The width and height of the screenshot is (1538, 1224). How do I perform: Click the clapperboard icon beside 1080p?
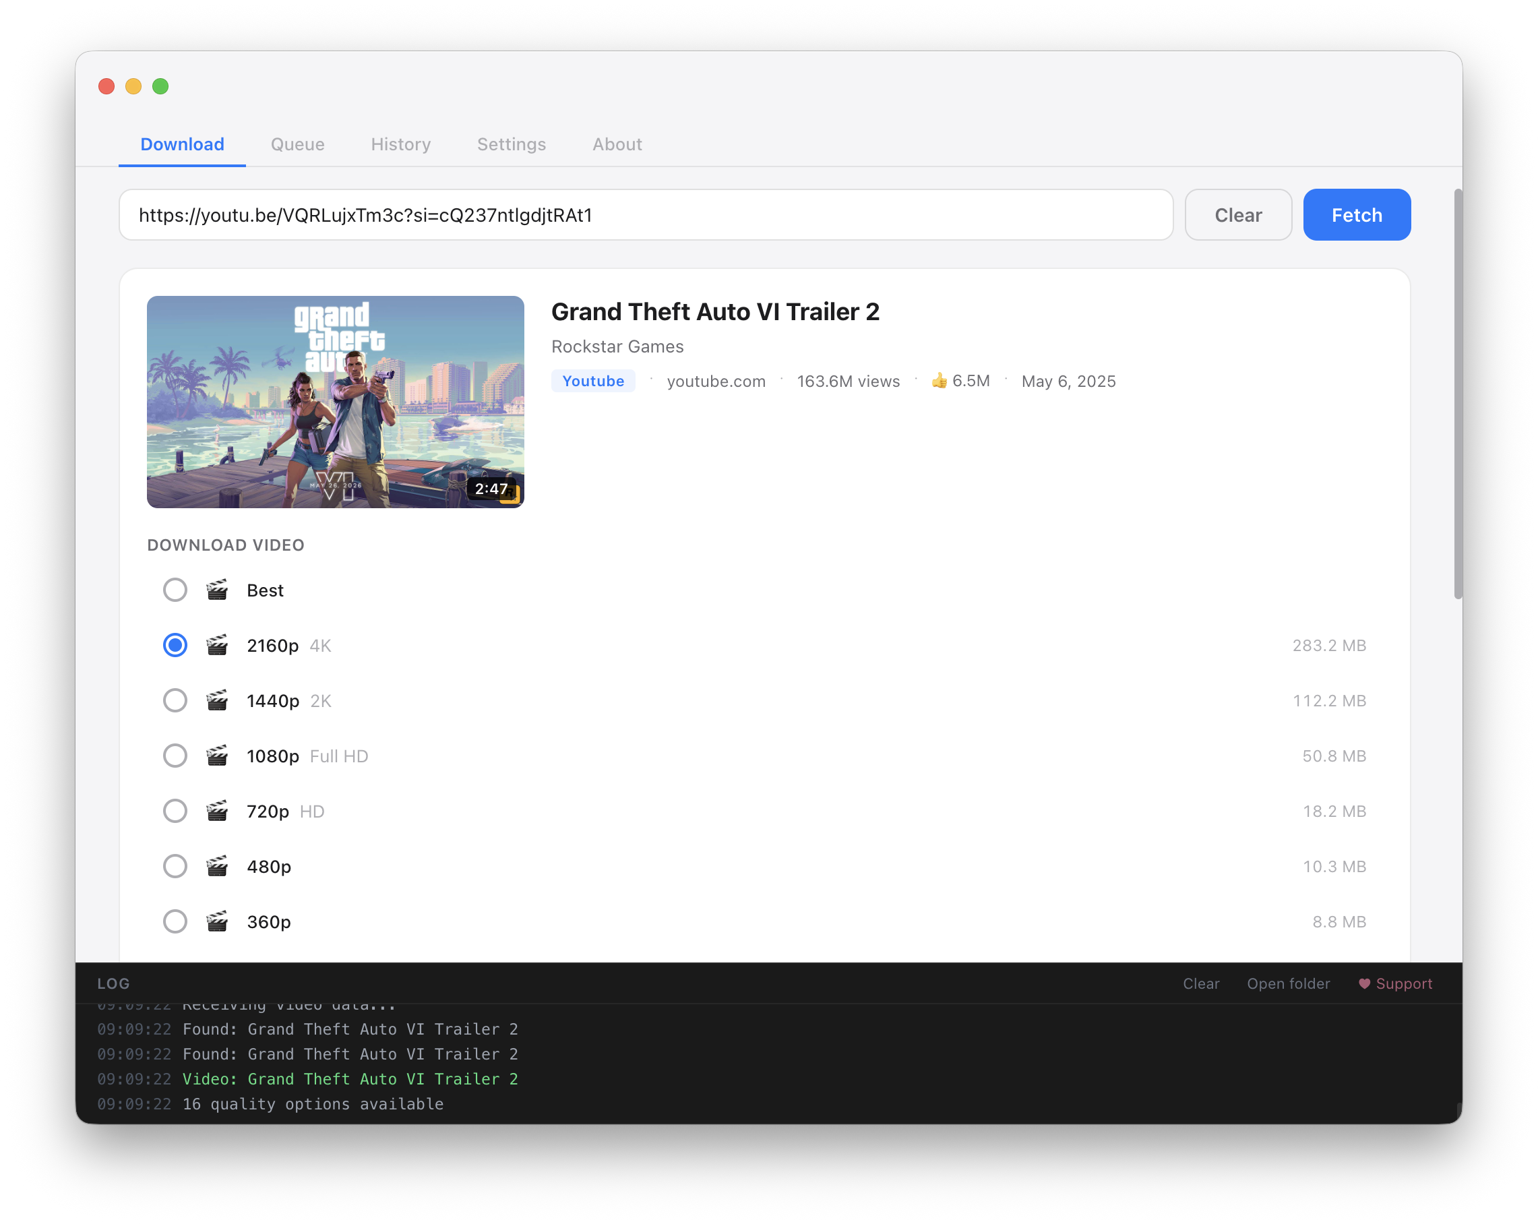(x=217, y=756)
